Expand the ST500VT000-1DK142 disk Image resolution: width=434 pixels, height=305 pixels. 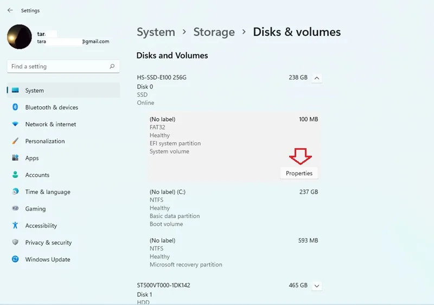(x=317, y=286)
